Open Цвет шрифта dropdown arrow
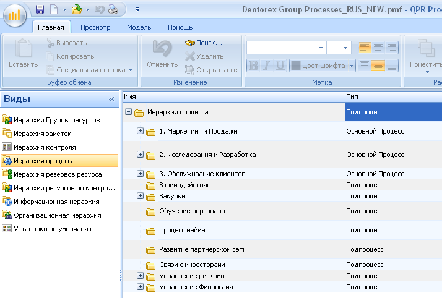This screenshot has width=442, height=298. click(x=352, y=66)
